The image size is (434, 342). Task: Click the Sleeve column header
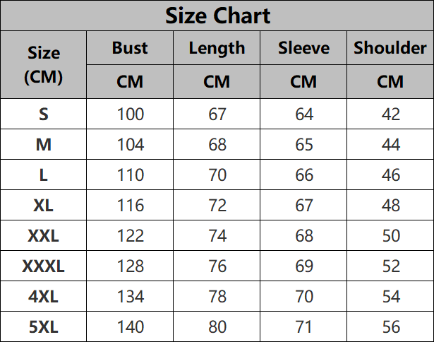click(303, 48)
